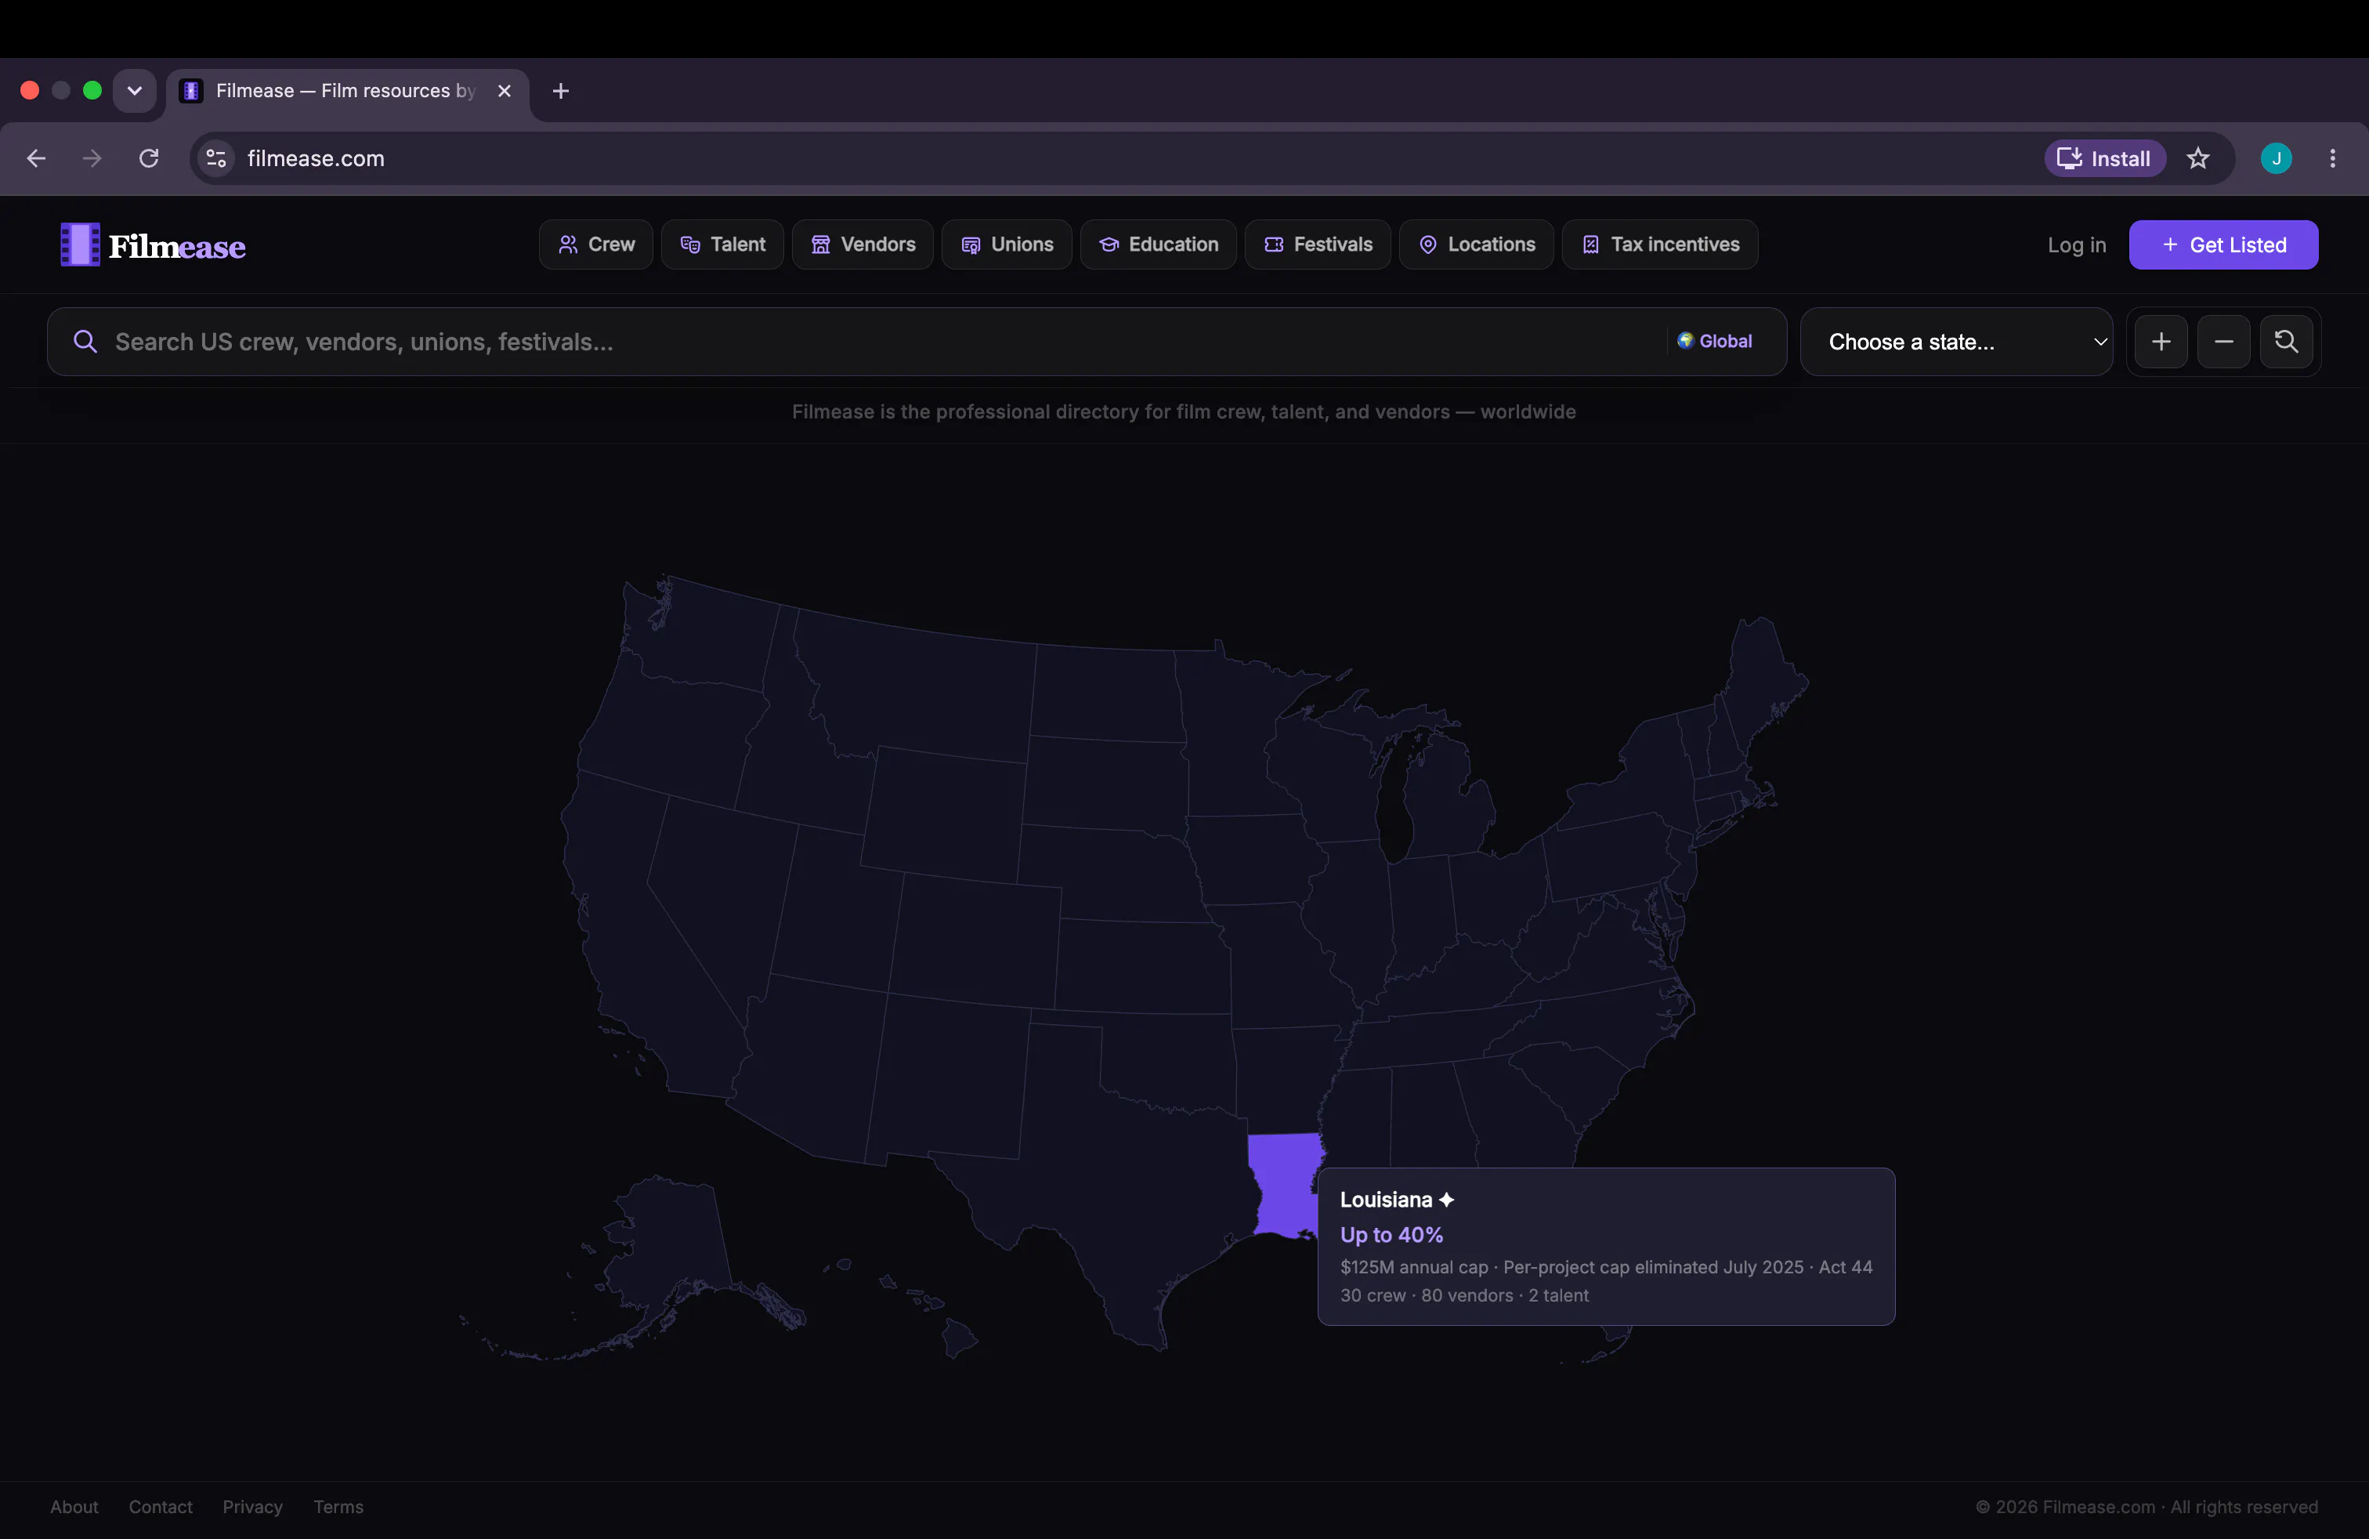Image resolution: width=2369 pixels, height=1539 pixels.
Task: Open the Locations section
Action: (1476, 245)
